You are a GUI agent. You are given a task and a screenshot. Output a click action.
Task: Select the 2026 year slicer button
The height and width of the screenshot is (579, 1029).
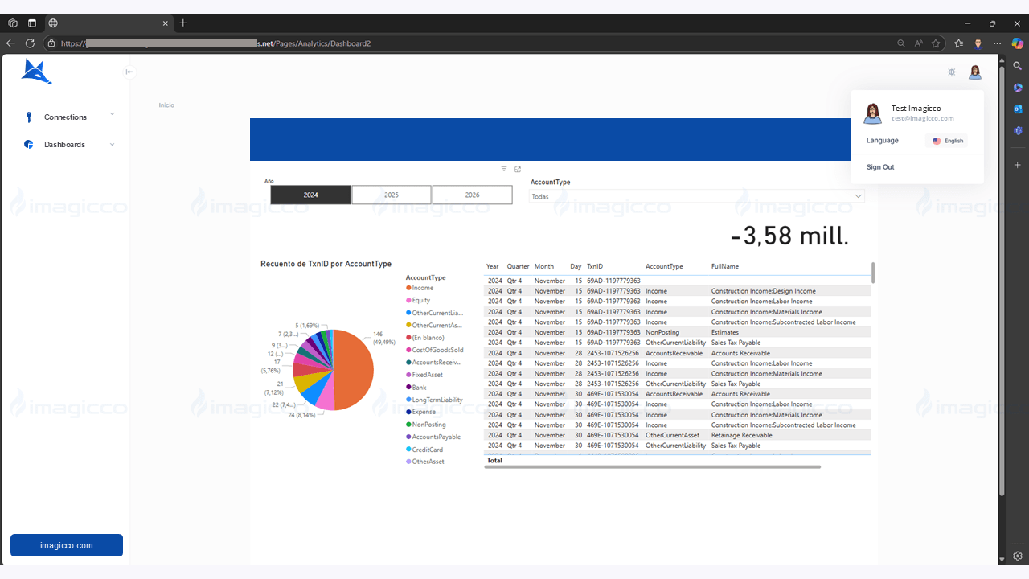(x=472, y=195)
